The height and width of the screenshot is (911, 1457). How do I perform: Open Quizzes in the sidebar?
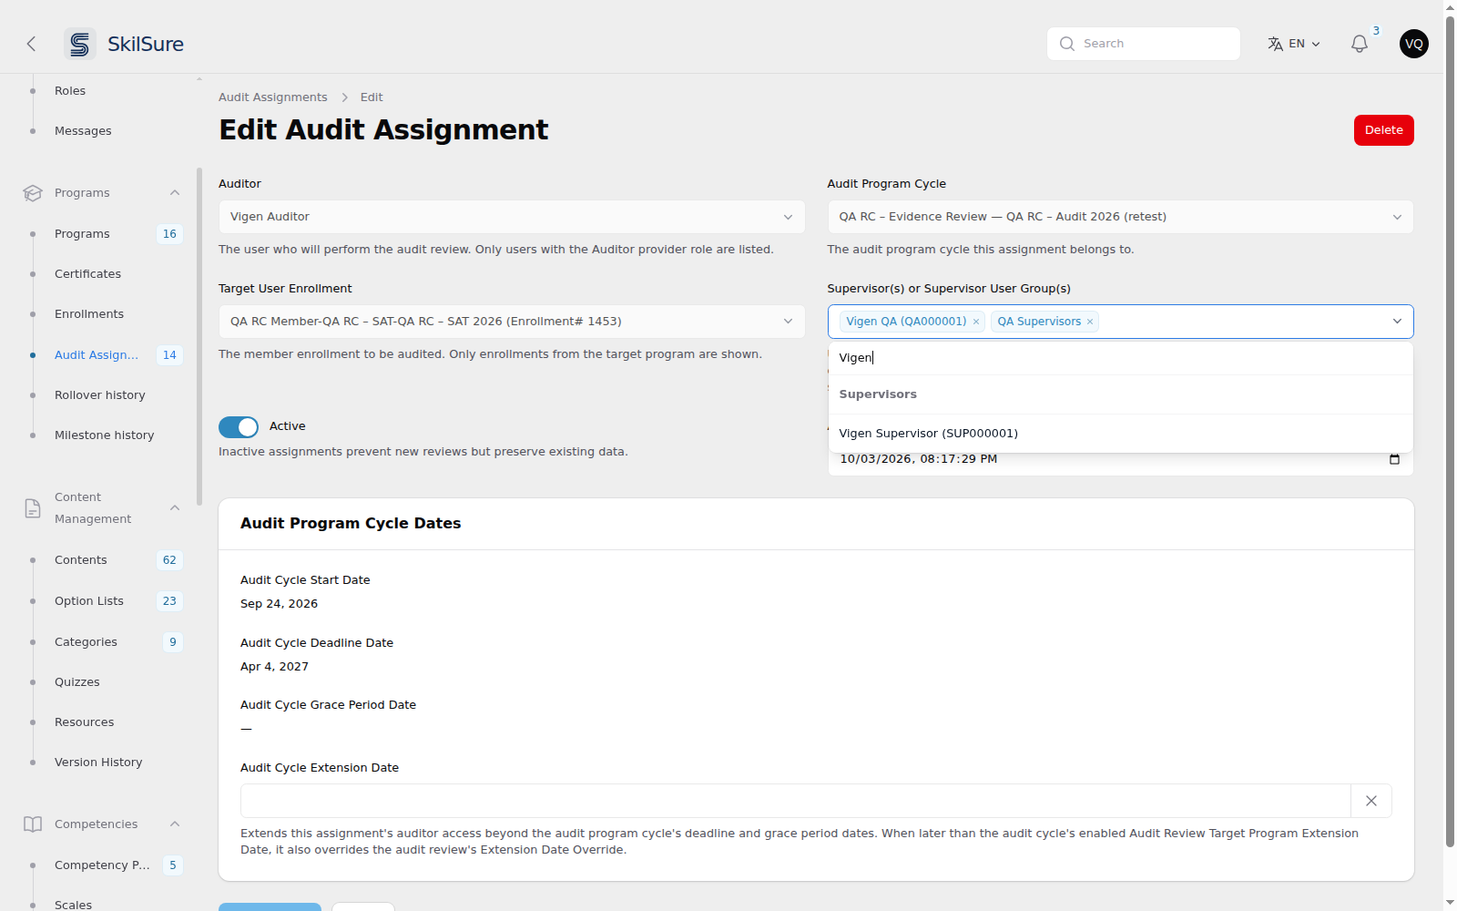pyautogui.click(x=77, y=682)
